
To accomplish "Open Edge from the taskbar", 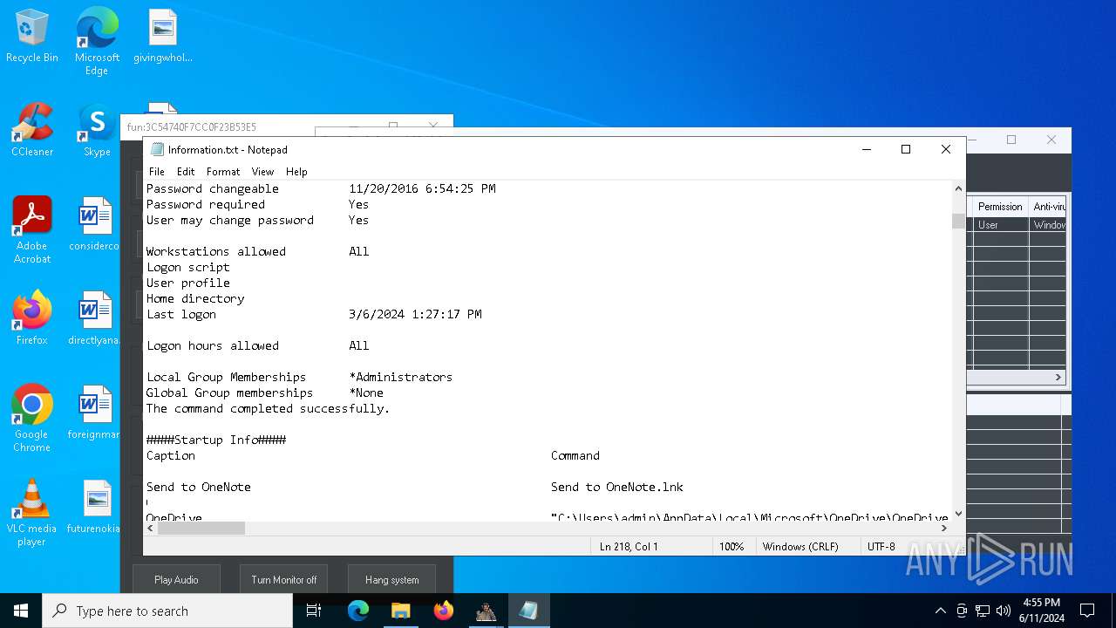I will point(358,611).
